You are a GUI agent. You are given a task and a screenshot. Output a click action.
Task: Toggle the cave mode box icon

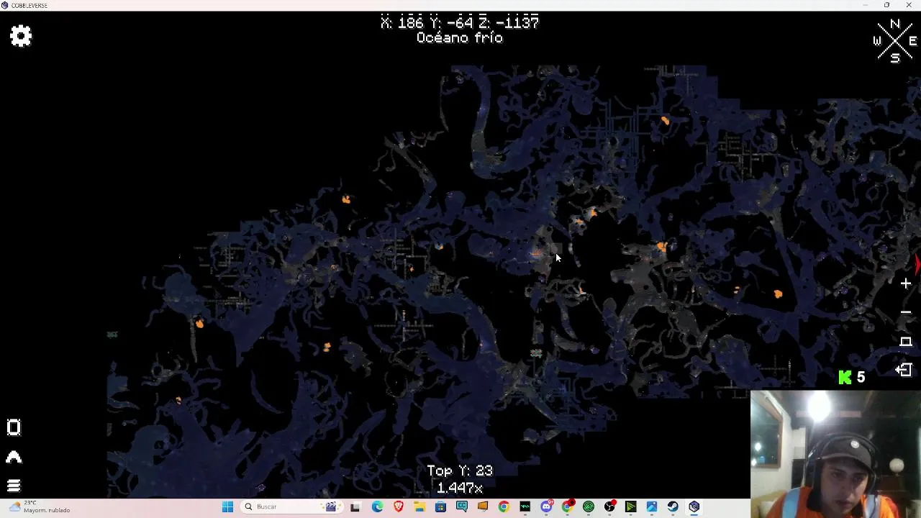click(906, 342)
